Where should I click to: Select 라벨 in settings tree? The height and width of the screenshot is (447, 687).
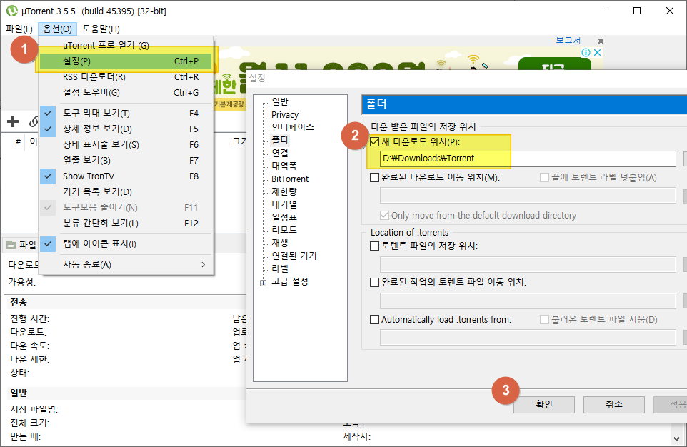point(280,268)
